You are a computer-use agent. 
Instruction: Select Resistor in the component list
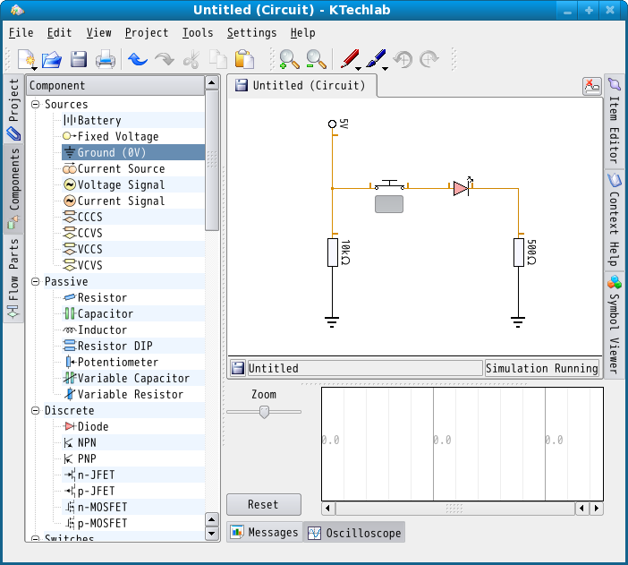pos(101,298)
